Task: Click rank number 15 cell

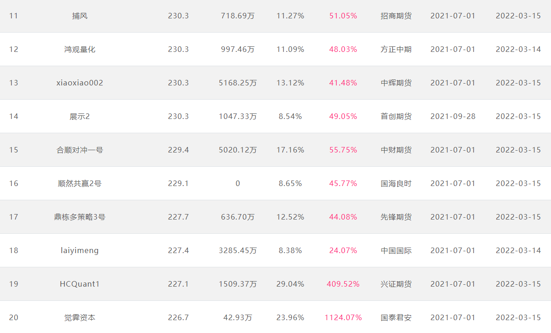Action: 14,150
